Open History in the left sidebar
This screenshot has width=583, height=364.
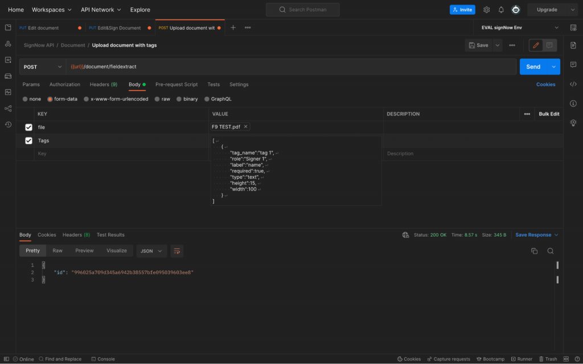(x=8, y=125)
